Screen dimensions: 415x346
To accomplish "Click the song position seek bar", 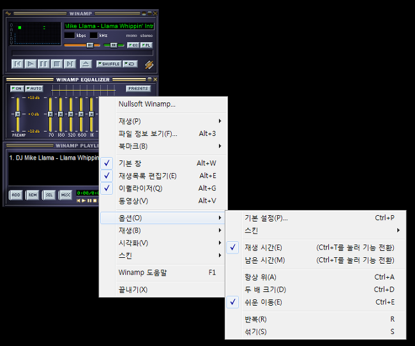I will click(82, 53).
